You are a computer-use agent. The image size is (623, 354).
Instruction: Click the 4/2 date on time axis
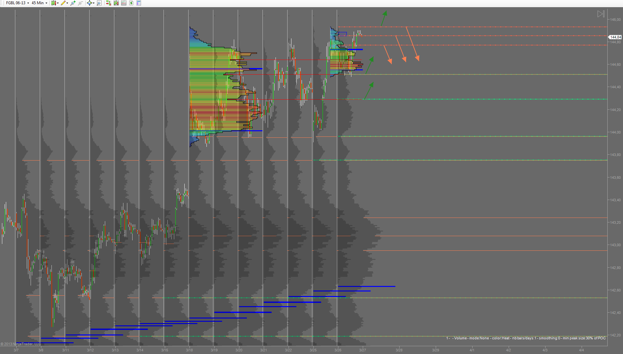(x=508, y=350)
